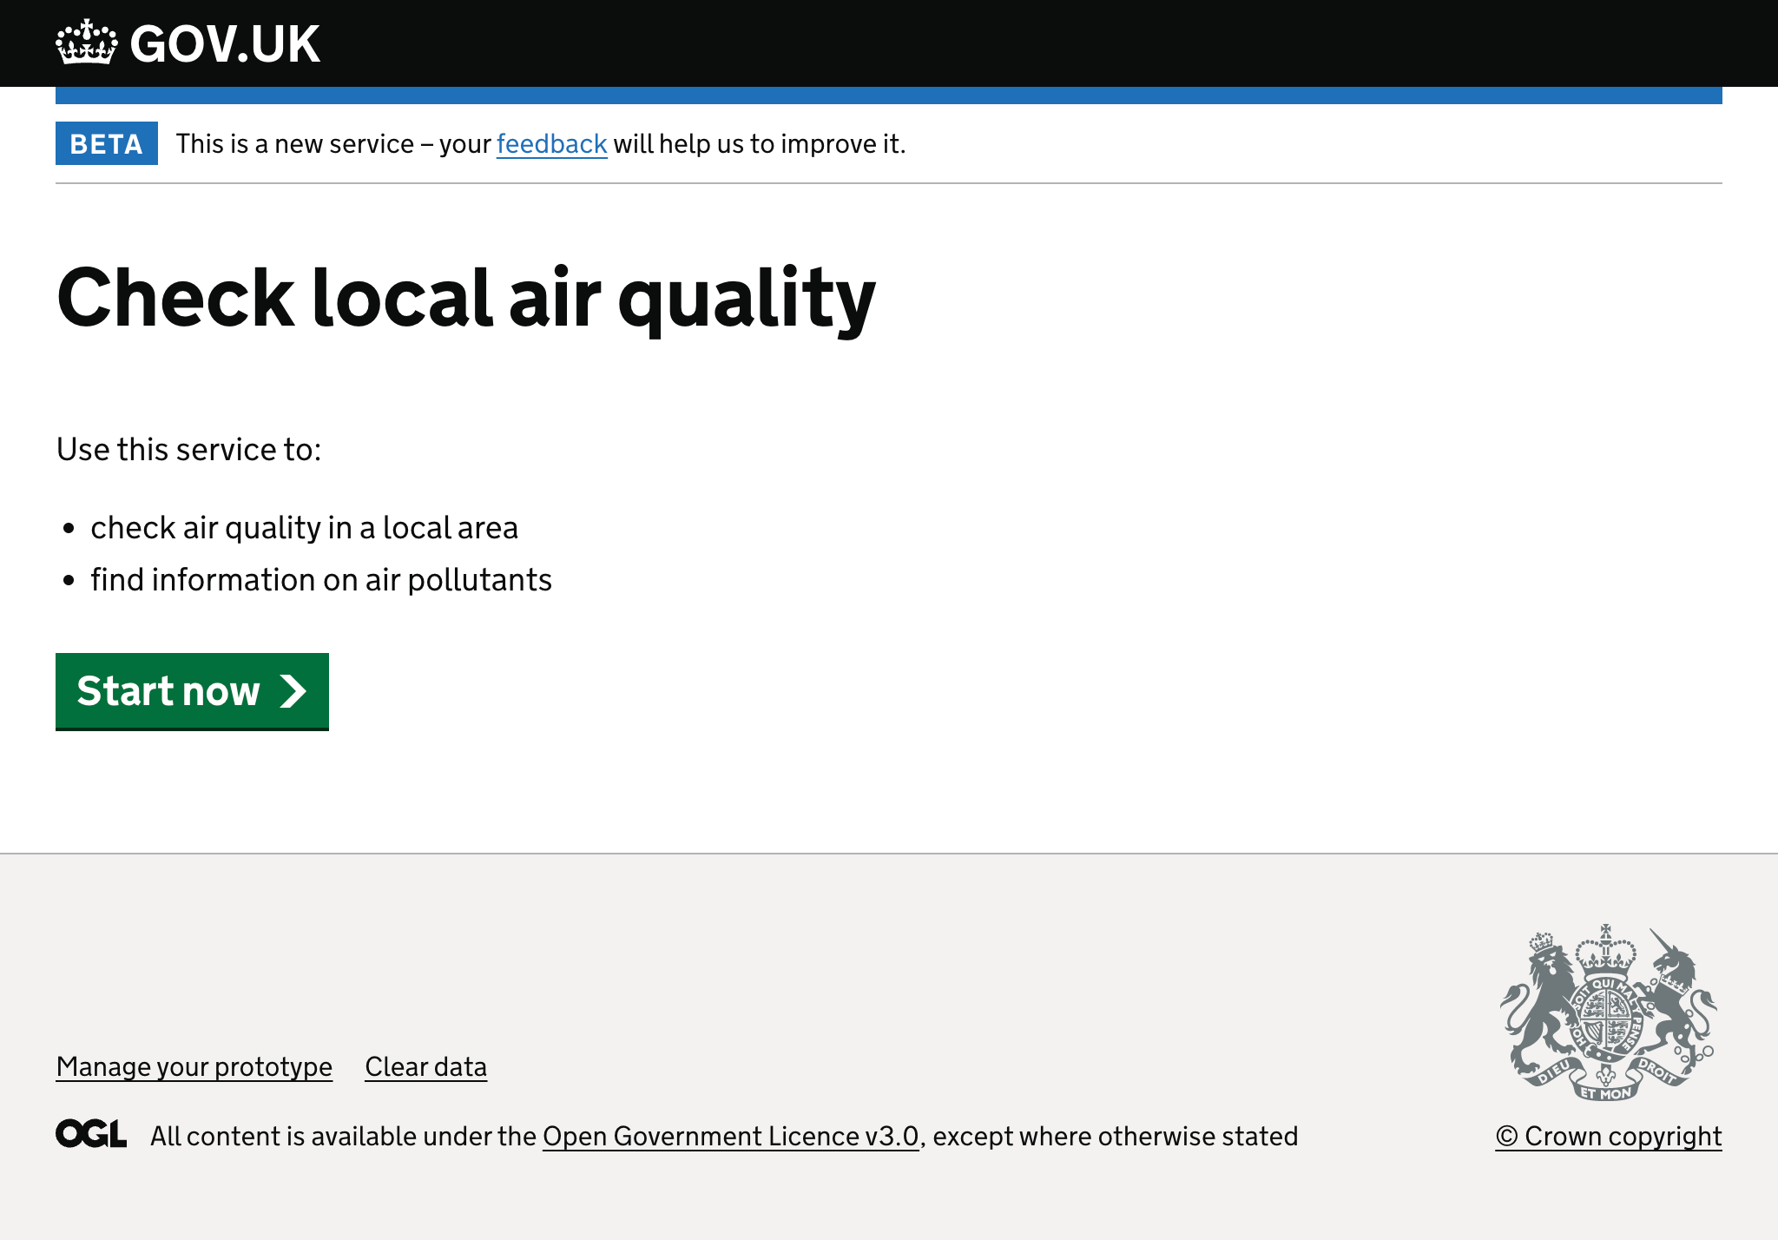Click the arrow icon on Start now
Viewport: 1778px width, 1240px height.
[293, 691]
